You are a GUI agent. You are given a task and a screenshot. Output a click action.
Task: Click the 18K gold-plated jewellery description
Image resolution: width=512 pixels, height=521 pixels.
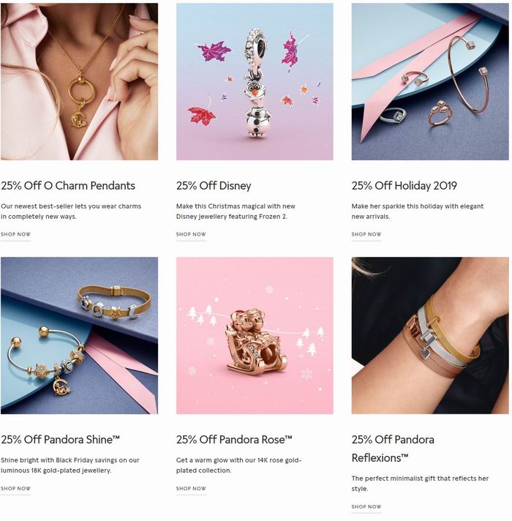70,465
